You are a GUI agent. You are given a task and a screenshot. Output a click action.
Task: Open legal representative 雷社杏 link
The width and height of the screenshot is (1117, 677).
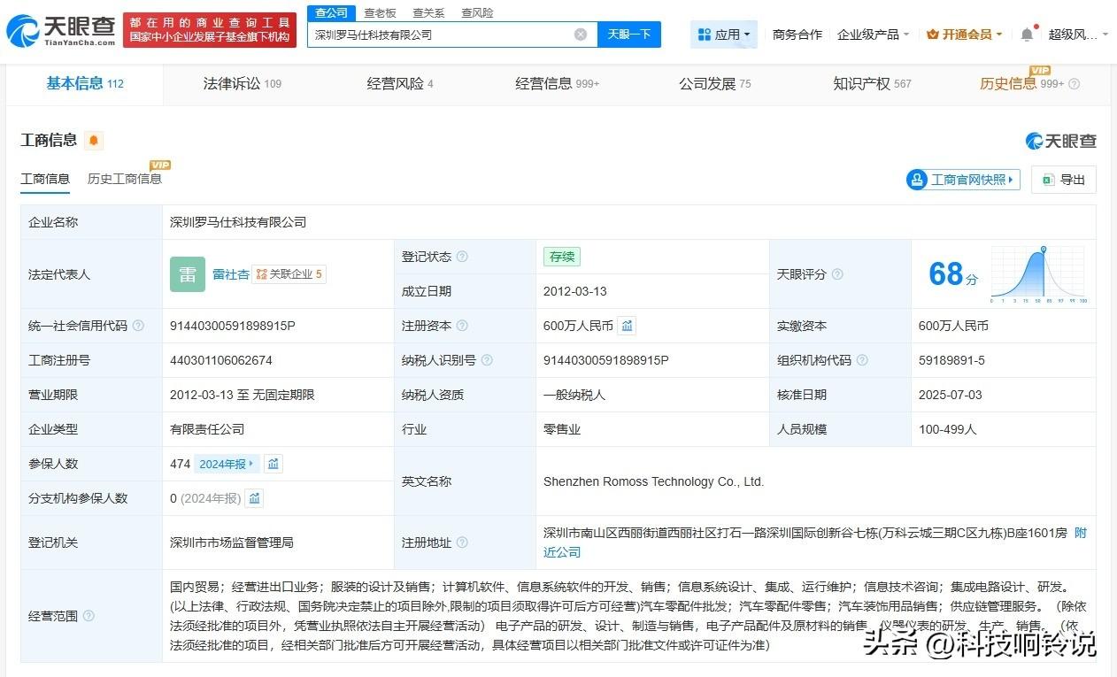230,274
